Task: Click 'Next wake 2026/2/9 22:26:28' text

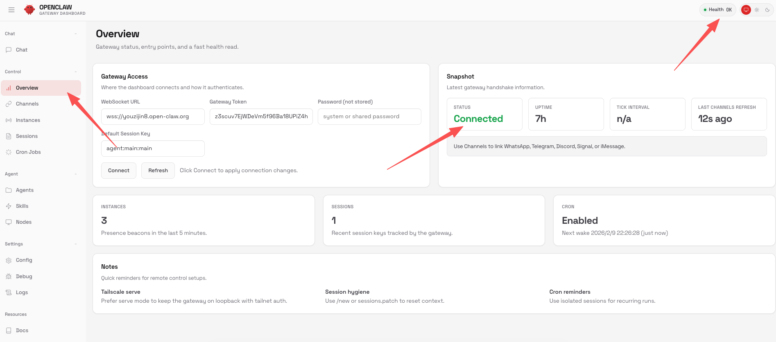Action: click(601, 233)
